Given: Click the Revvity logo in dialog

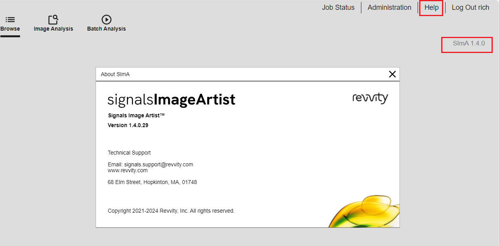Looking at the screenshot, I should click(x=370, y=98).
